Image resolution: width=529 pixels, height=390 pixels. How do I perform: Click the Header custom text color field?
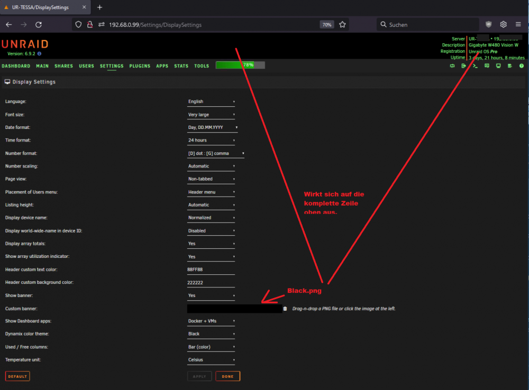tap(211, 270)
